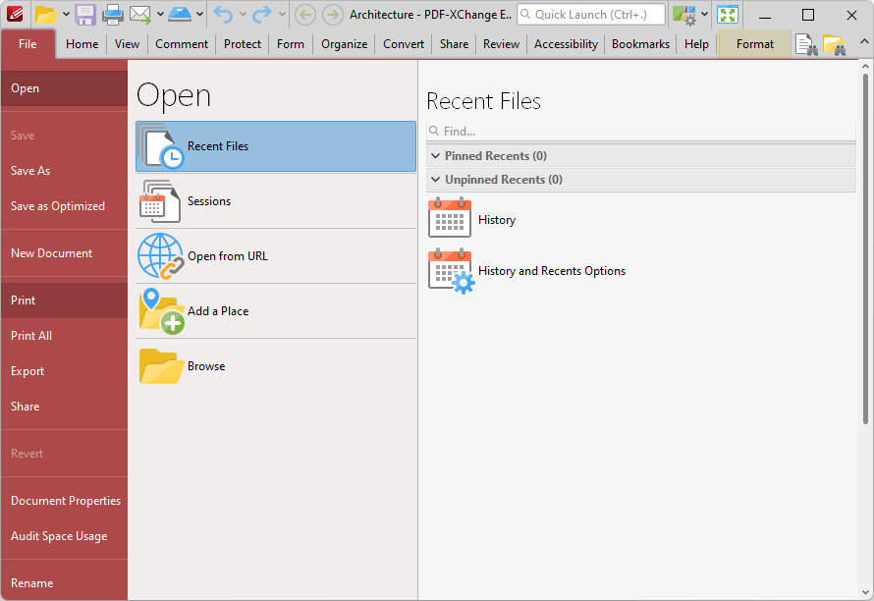
Task: Choose Print All
Action: coord(64,336)
